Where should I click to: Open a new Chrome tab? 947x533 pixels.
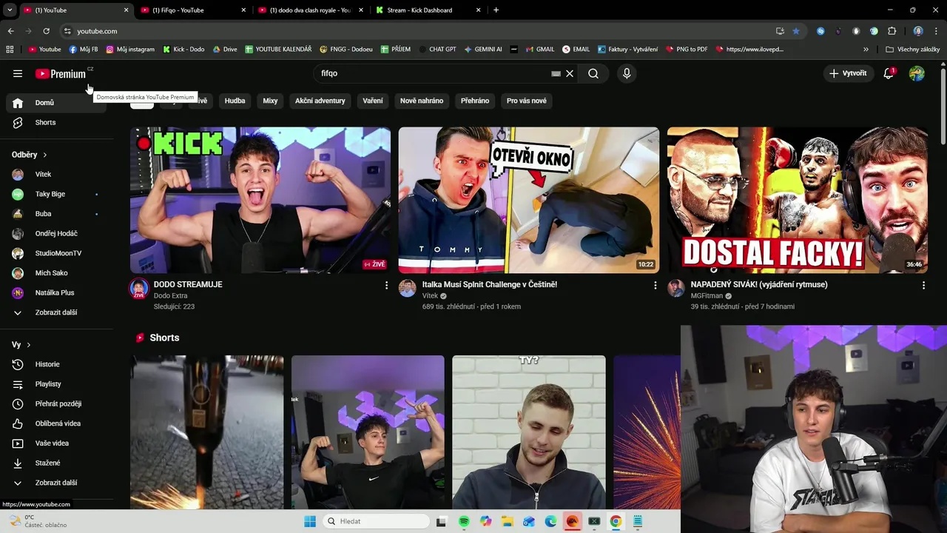tap(496, 10)
